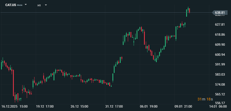Click the 19.12 17:00 time axis marker
231x111 pixels.
point(45,106)
